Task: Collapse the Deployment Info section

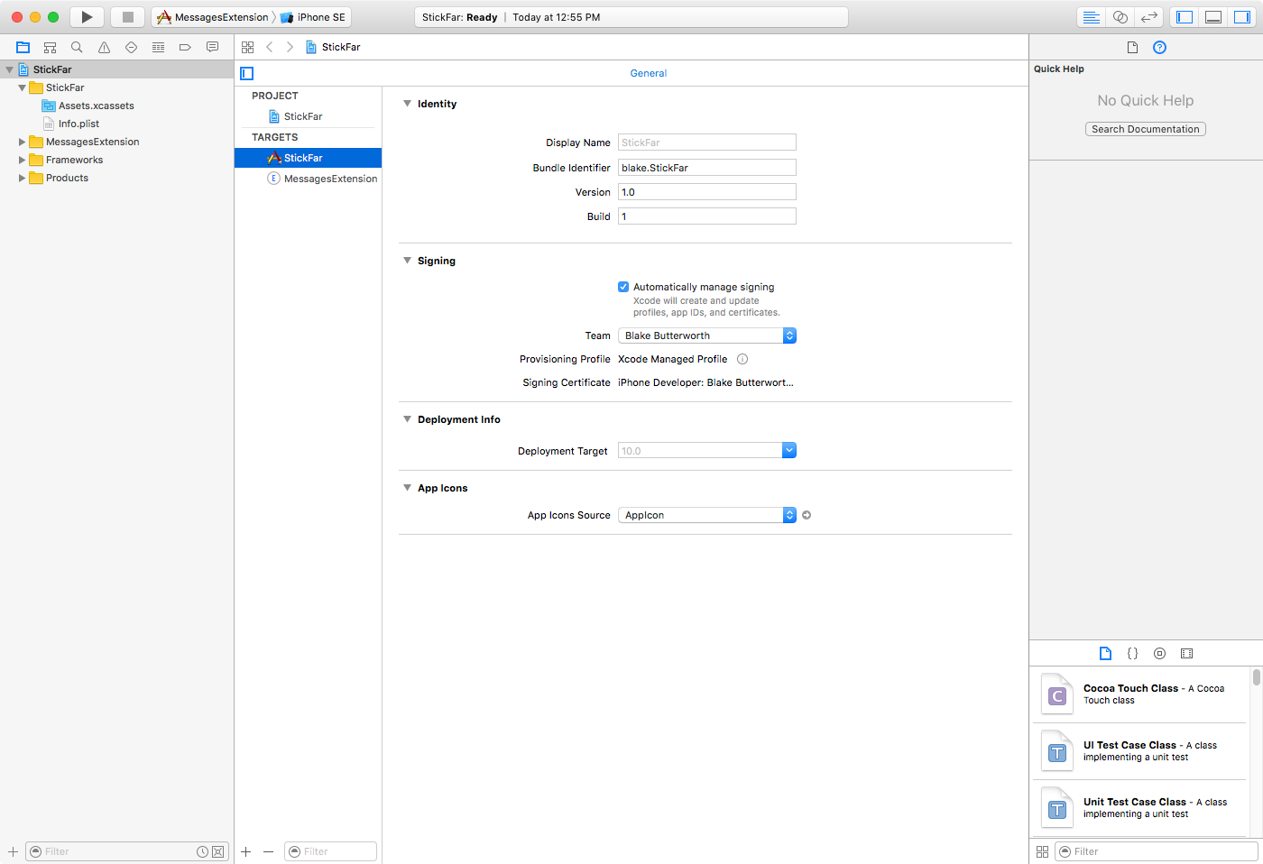Action: [x=407, y=419]
